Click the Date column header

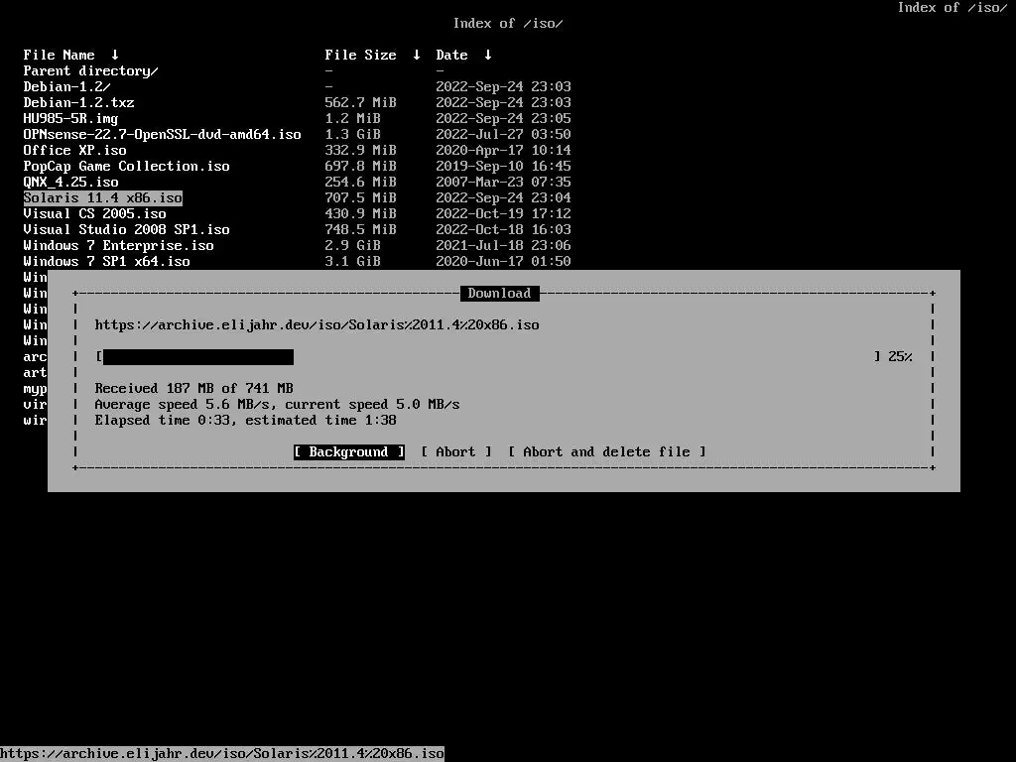451,56
